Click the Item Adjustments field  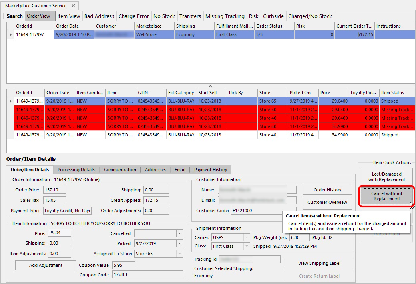(x=60, y=254)
